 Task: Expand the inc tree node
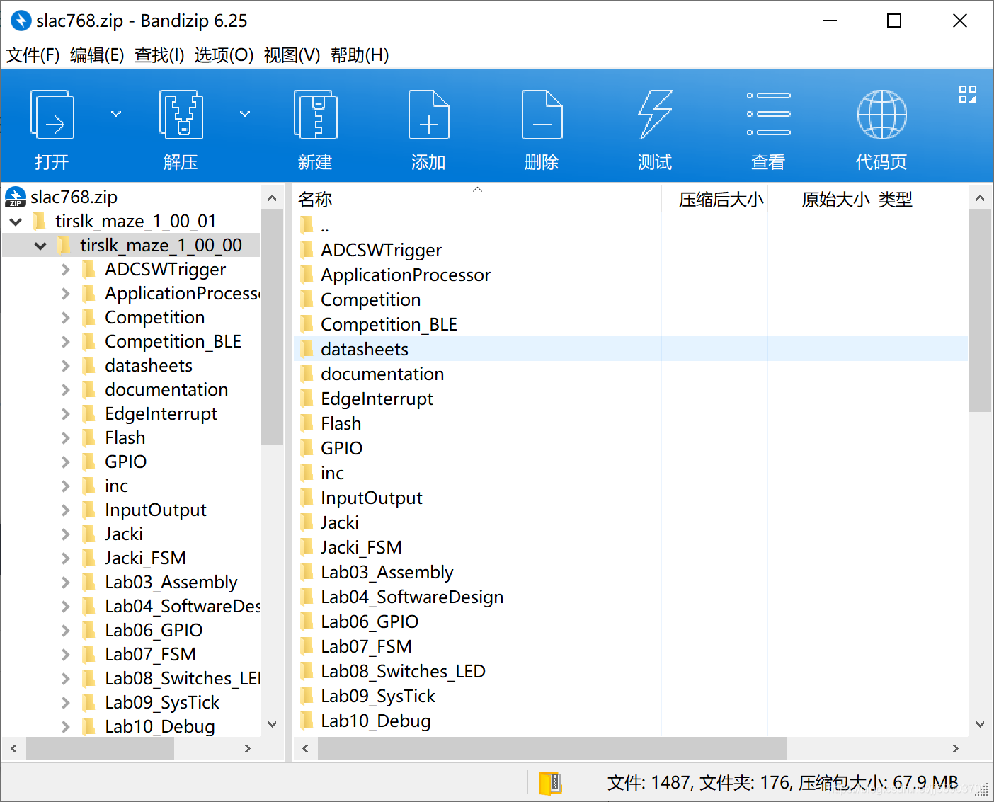(66, 486)
